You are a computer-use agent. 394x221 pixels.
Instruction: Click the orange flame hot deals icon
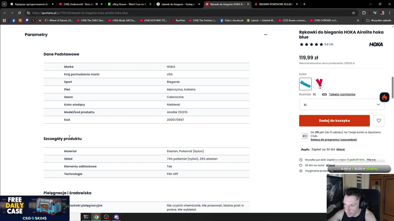[384, 97]
